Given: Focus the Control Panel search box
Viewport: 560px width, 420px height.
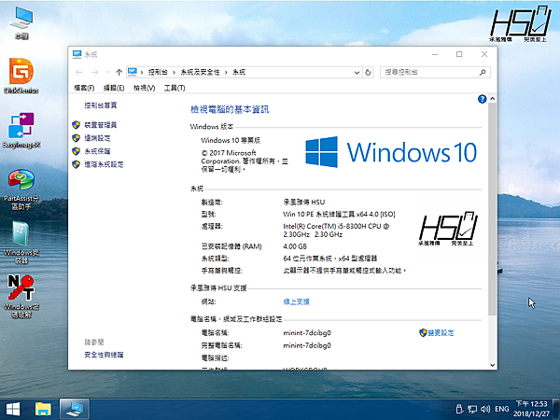Looking at the screenshot, I should click(435, 73).
